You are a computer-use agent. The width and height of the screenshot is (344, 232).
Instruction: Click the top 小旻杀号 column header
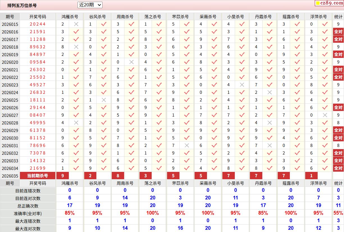(x=236, y=17)
